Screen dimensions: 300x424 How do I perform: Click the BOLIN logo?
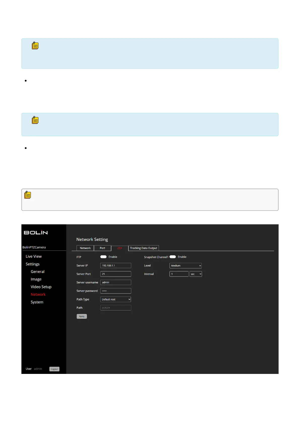click(36, 233)
